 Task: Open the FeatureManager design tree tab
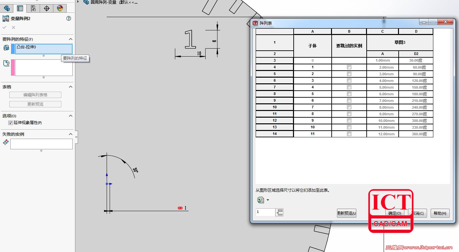click(7, 8)
